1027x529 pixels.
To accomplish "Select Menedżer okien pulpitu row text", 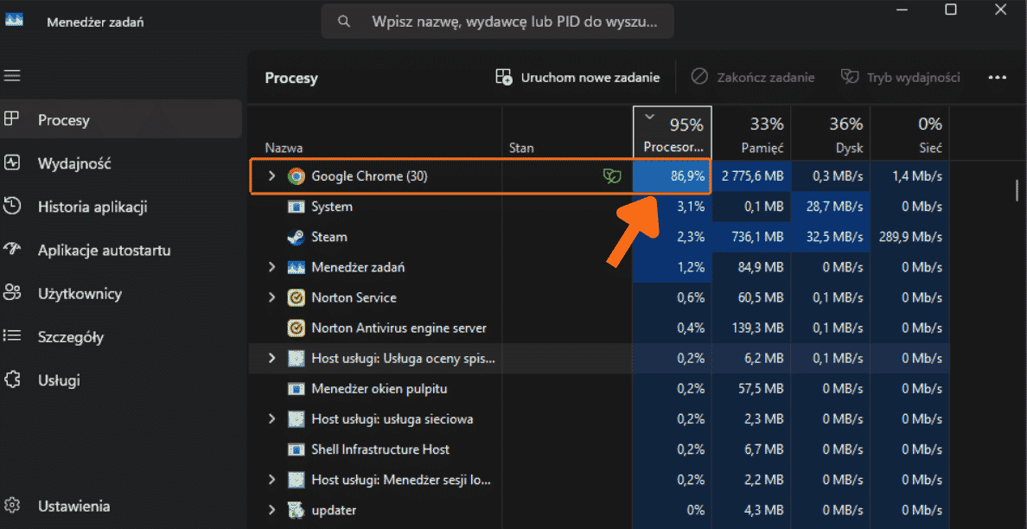I will coord(380,389).
